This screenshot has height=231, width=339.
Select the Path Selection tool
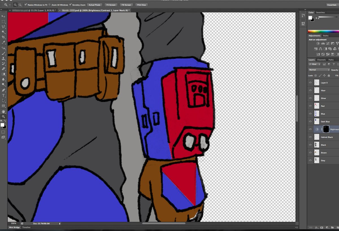[x=3, y=101]
